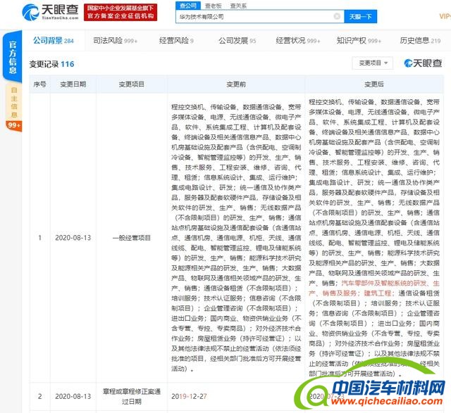Viewport: 451px width, 413px height.
Task: Click the search field containing 华为技术有限公司
Action: (x=254, y=15)
